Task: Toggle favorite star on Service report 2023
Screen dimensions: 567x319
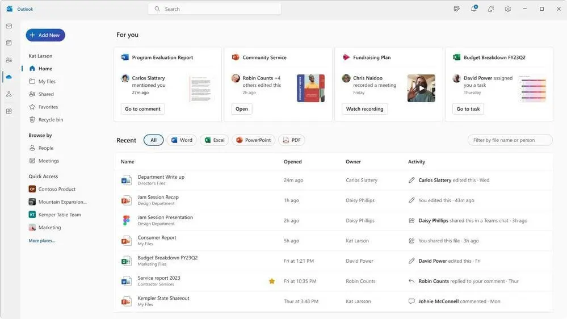Action: 272,281
